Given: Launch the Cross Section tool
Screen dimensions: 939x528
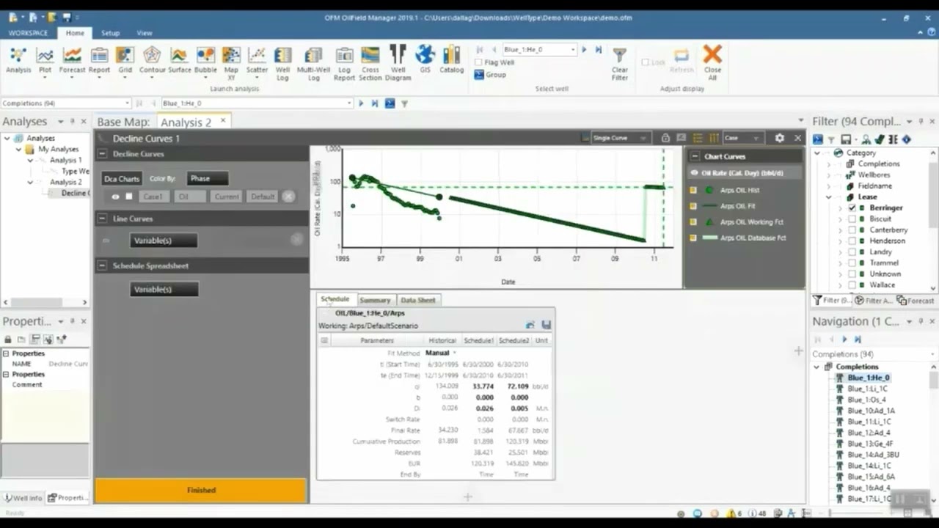Looking at the screenshot, I should (370, 64).
